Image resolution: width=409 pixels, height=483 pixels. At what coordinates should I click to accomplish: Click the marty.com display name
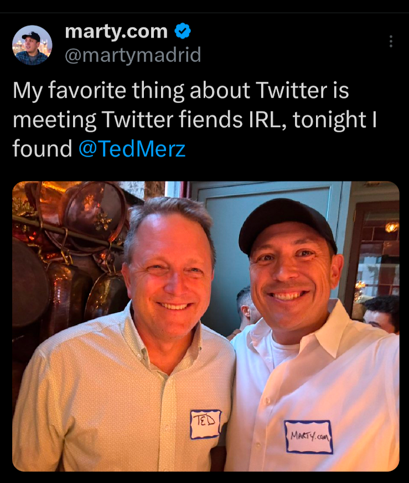point(116,32)
